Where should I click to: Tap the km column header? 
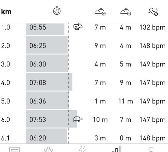6,12
